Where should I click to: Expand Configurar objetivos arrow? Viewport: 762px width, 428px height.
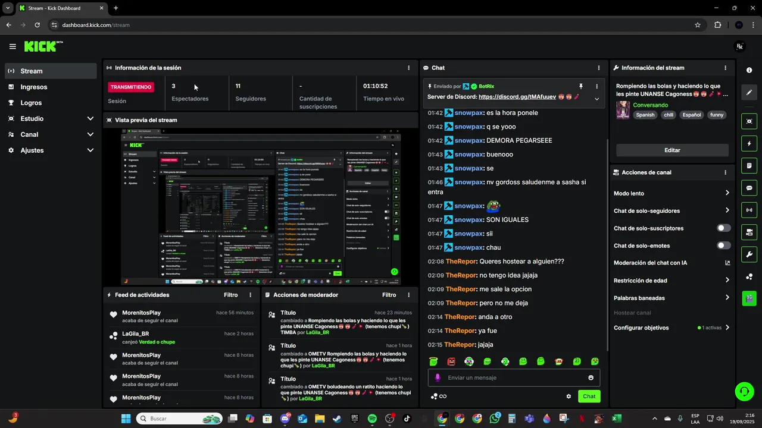pyautogui.click(x=727, y=328)
